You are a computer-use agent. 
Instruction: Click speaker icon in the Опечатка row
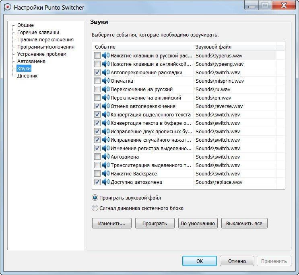[106, 81]
